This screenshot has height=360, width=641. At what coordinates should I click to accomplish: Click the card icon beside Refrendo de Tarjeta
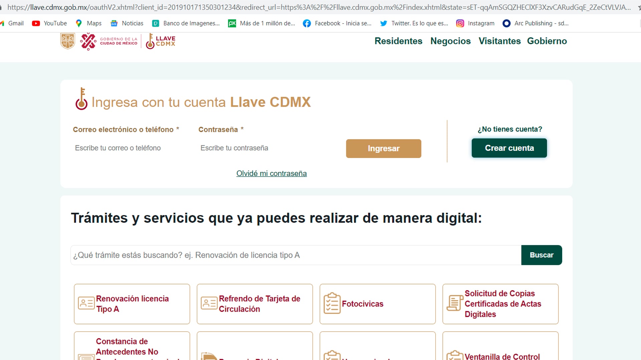209,303
